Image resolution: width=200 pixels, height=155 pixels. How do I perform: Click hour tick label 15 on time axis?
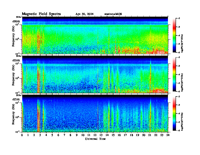point(113,135)
